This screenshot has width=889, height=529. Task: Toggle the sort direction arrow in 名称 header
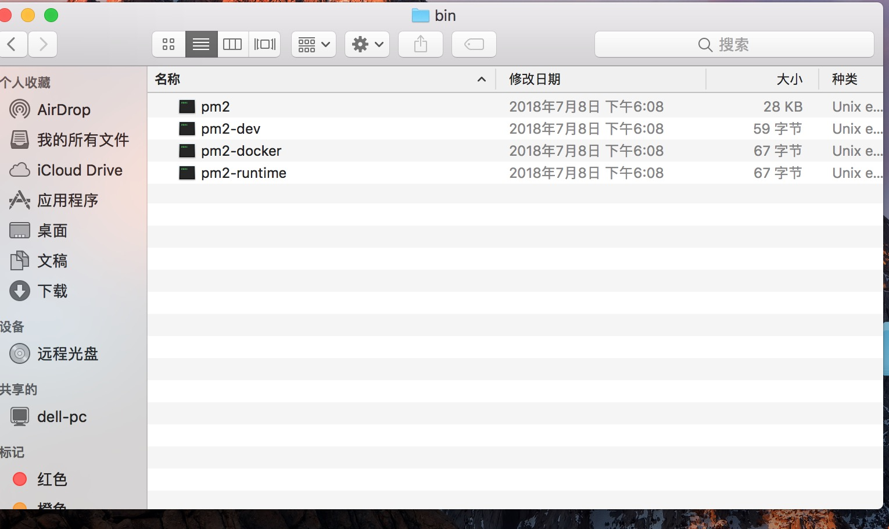coord(481,80)
